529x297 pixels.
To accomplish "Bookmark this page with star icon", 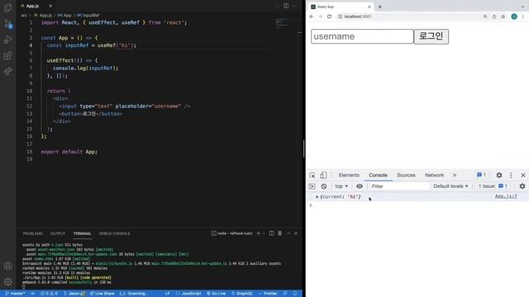I will pos(503,16).
